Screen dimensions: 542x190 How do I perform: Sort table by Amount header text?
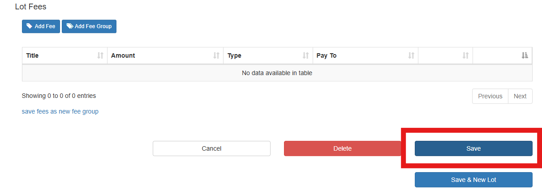coord(123,55)
